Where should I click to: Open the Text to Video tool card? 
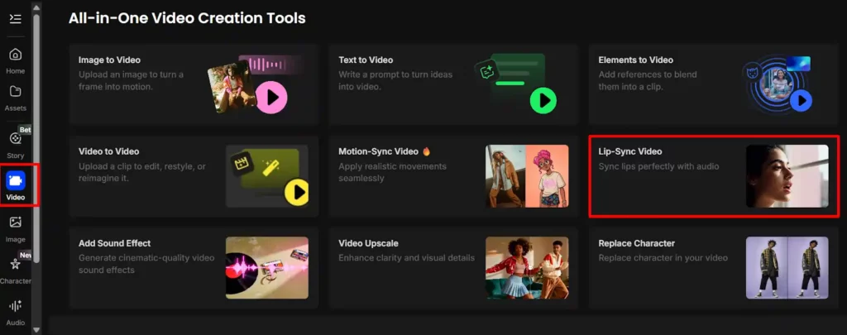(454, 84)
